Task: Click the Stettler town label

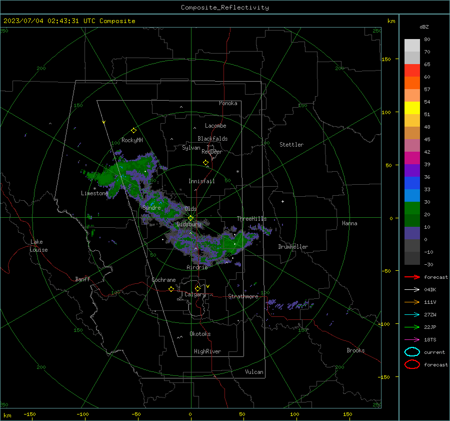Action: tap(291, 145)
